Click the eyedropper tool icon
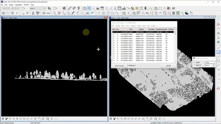Viewport: 221px width, 124px height. point(73,13)
